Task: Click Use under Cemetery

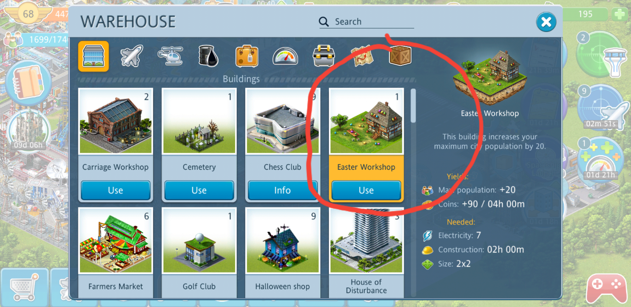Action: point(199,190)
